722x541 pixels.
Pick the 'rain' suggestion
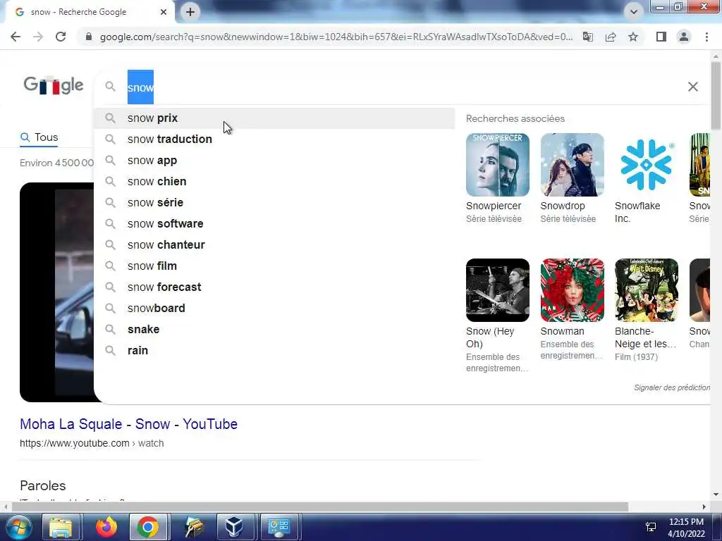coord(274,351)
